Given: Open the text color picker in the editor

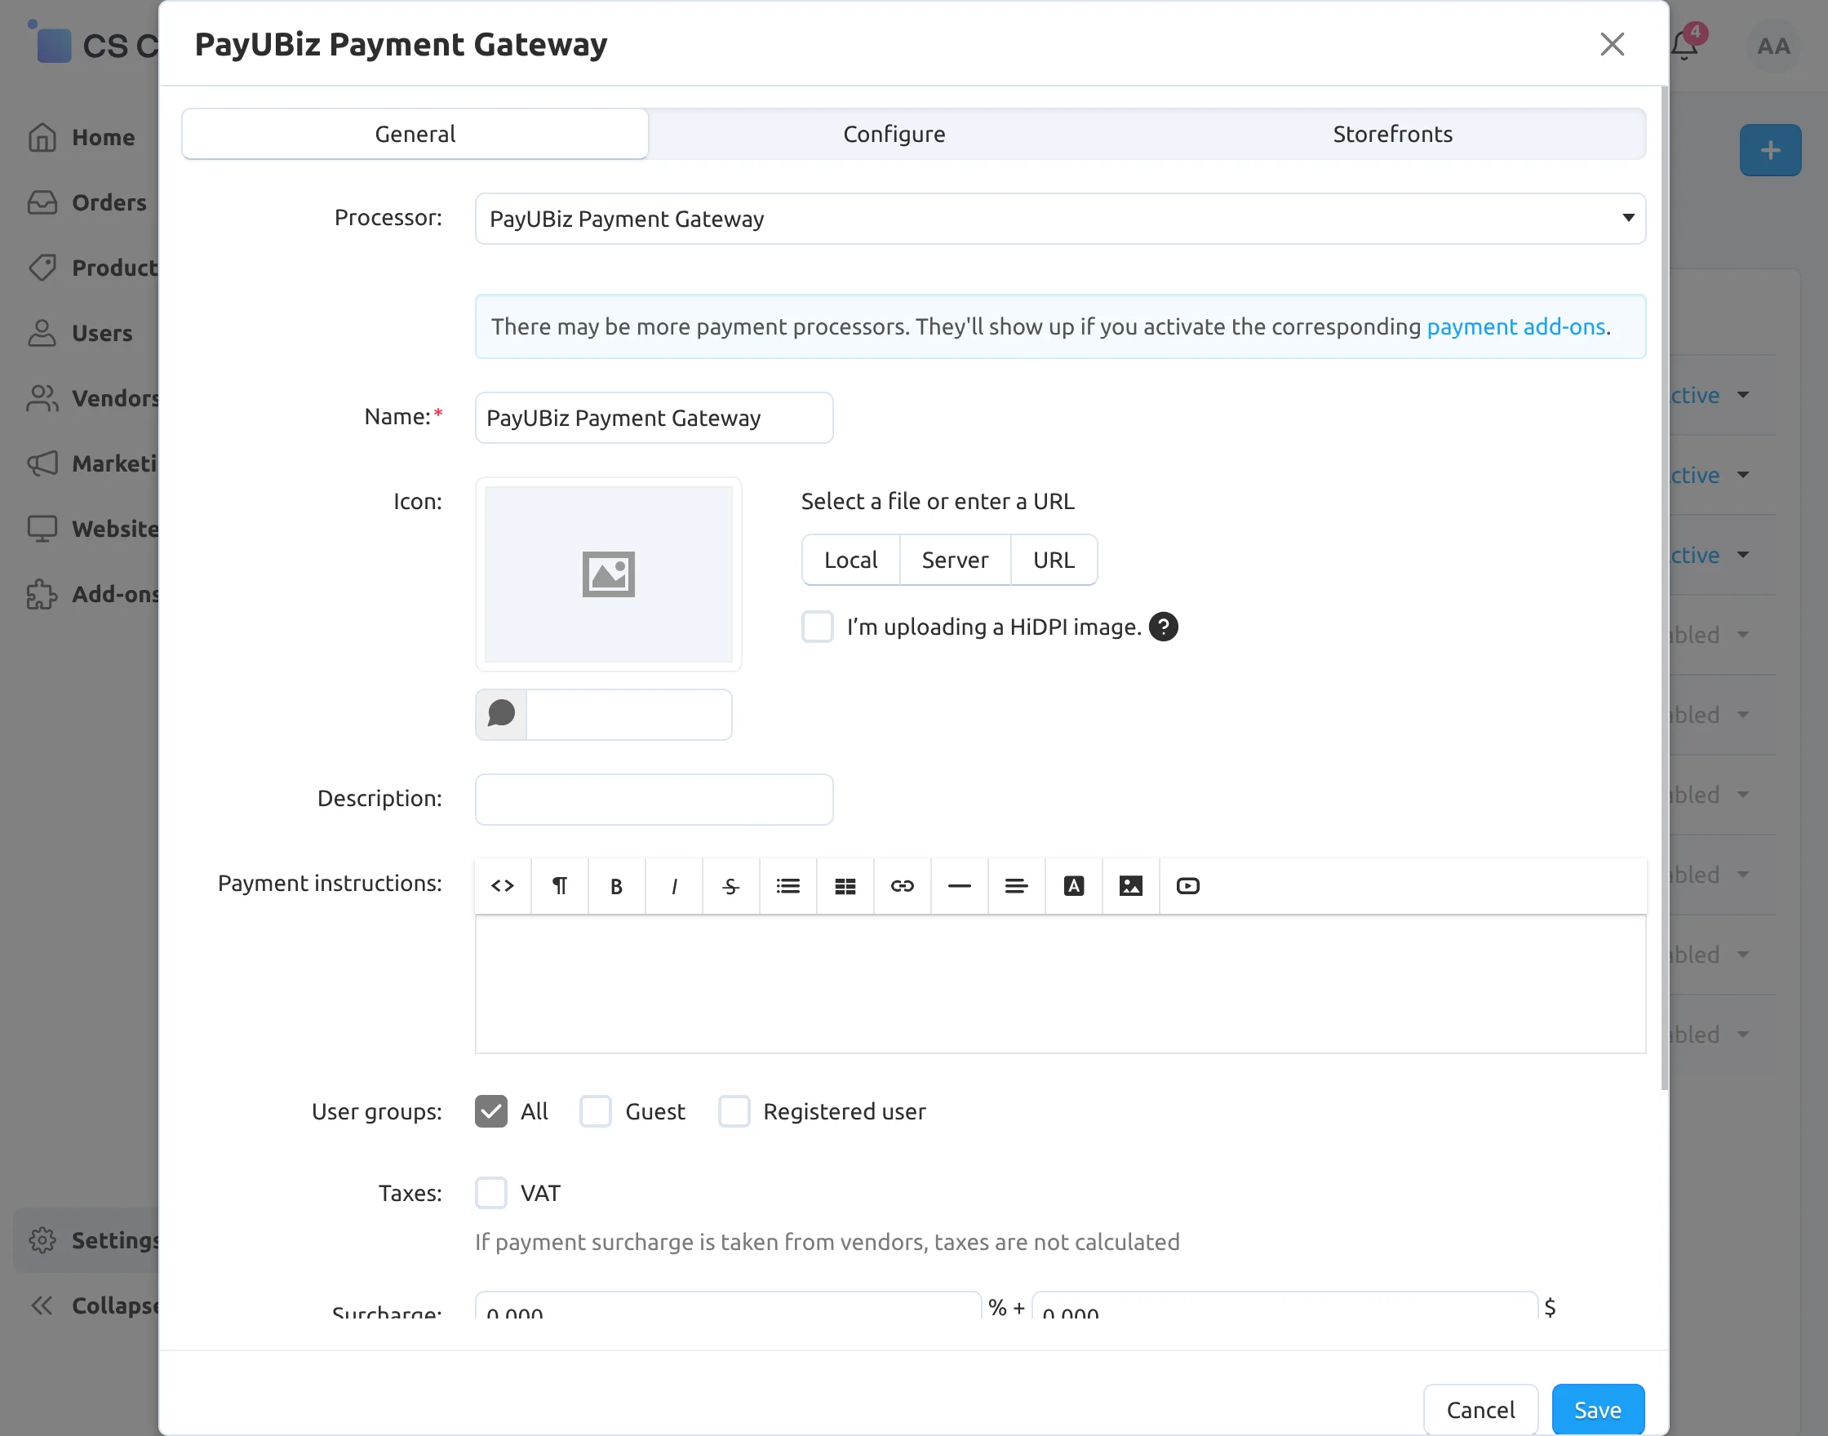Looking at the screenshot, I should (1074, 885).
